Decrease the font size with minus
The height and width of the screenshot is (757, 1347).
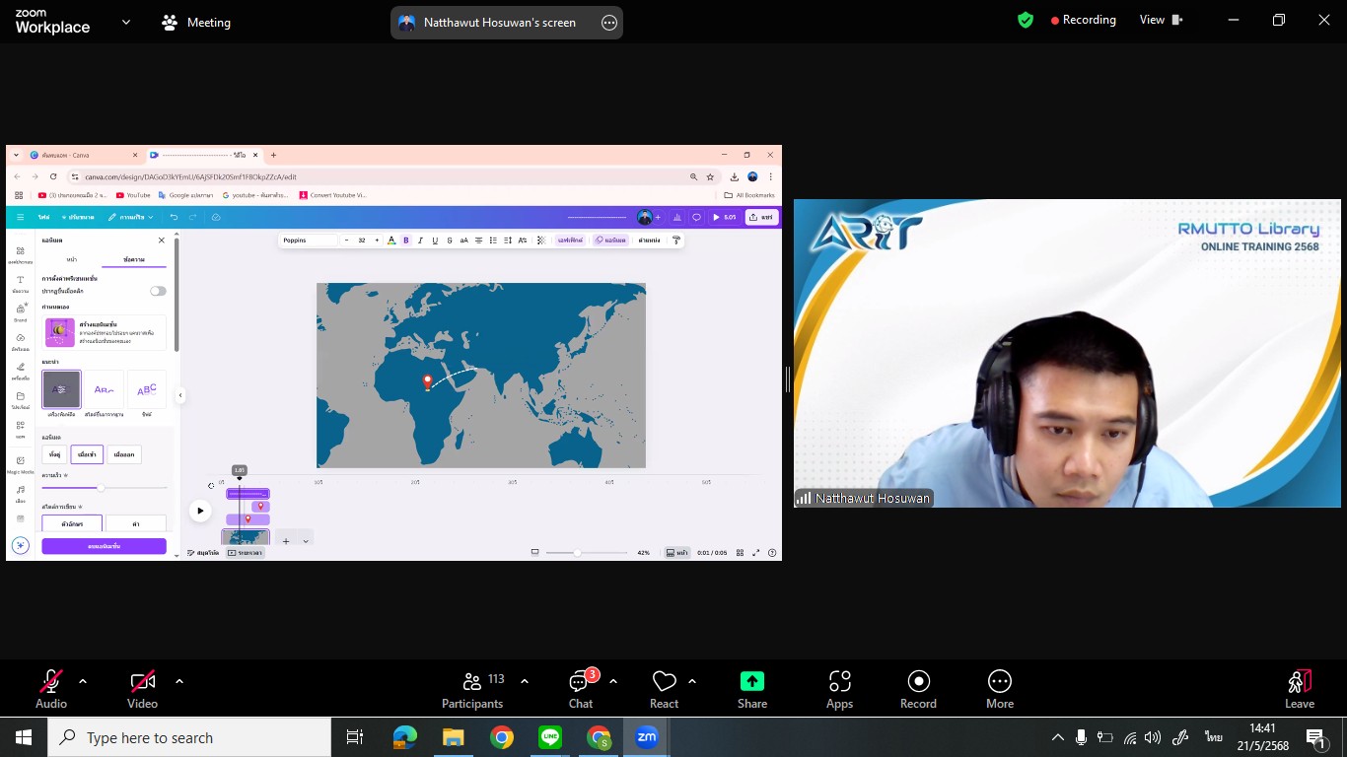(346, 241)
